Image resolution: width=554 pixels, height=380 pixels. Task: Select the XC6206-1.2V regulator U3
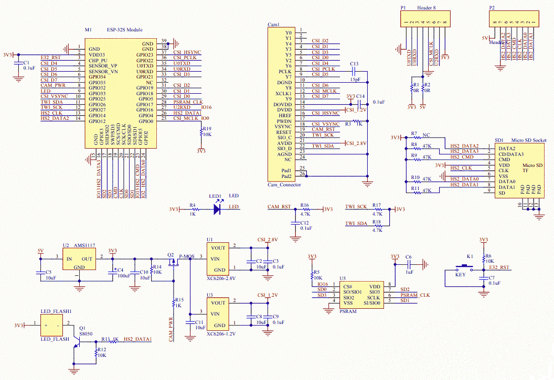click(218, 313)
